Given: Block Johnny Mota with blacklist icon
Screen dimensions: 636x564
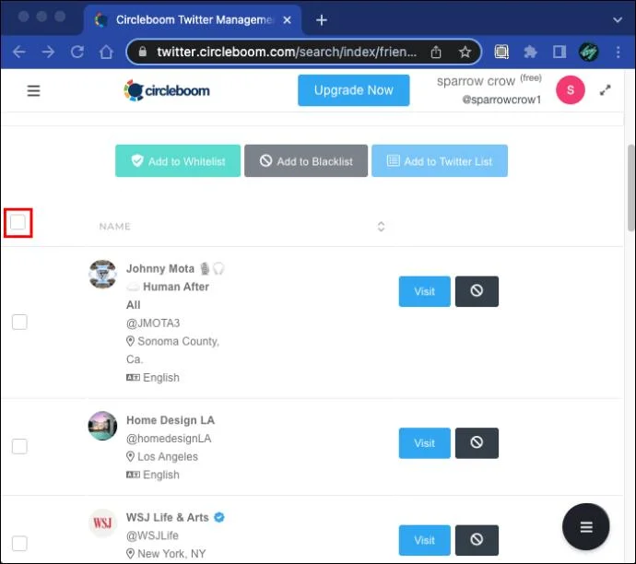Looking at the screenshot, I should [x=477, y=291].
